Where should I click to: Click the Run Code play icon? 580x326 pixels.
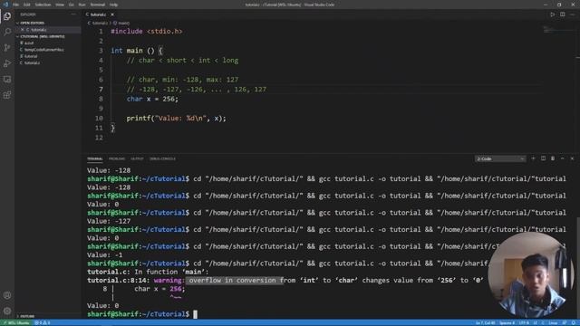tap(552, 14)
